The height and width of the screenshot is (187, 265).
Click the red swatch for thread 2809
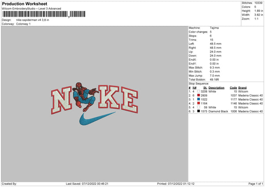coord(199,95)
